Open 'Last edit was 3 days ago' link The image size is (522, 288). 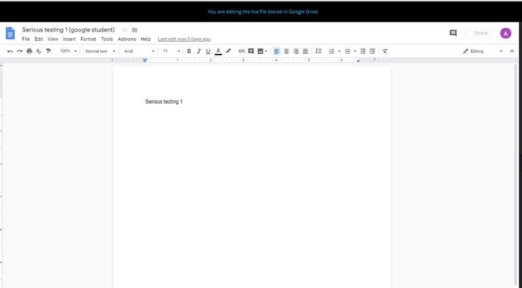[184, 39]
